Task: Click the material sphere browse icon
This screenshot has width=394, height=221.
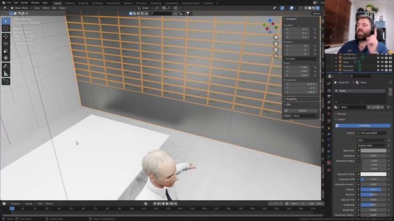Action: click(336, 107)
